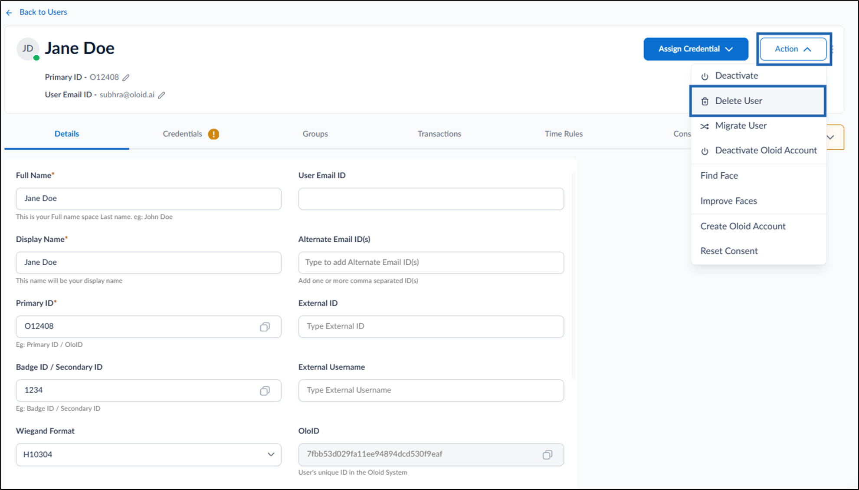Image resolution: width=859 pixels, height=490 pixels.
Task: Copy the OloID value
Action: pos(547,454)
